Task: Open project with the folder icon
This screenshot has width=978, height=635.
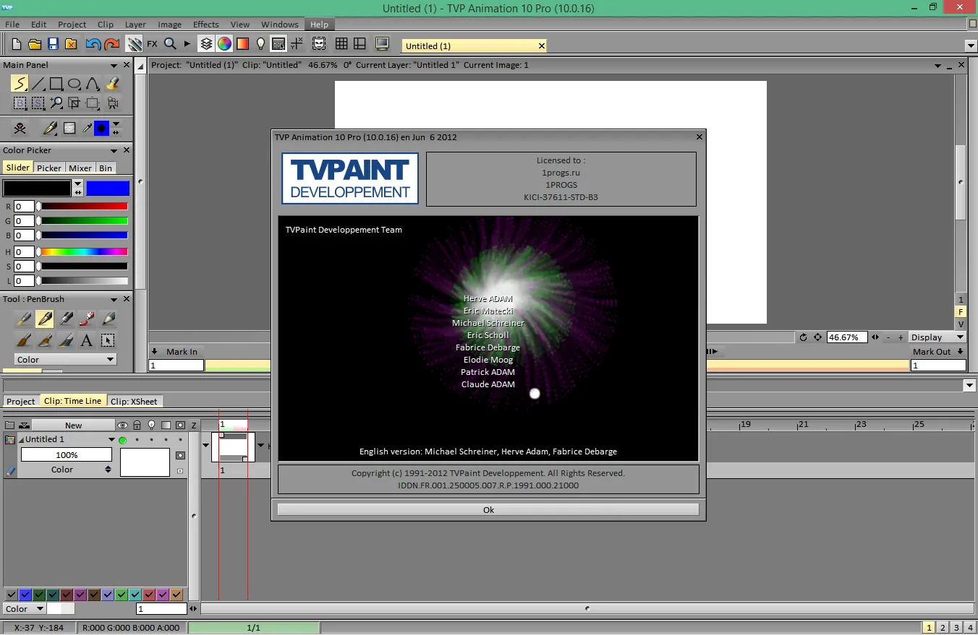Action: (34, 44)
